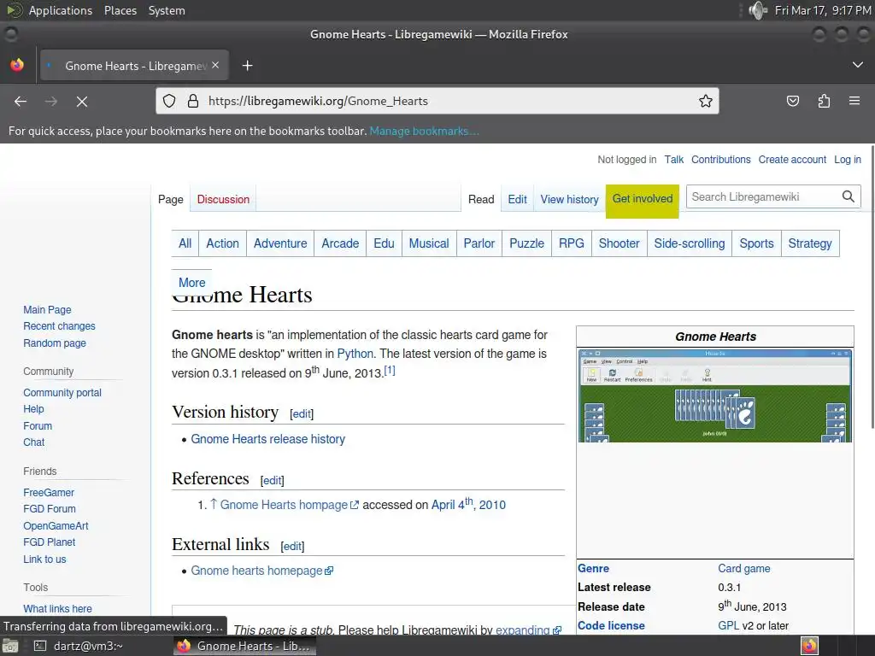Go back with the browser back arrow
This screenshot has width=875, height=656.
21,101
